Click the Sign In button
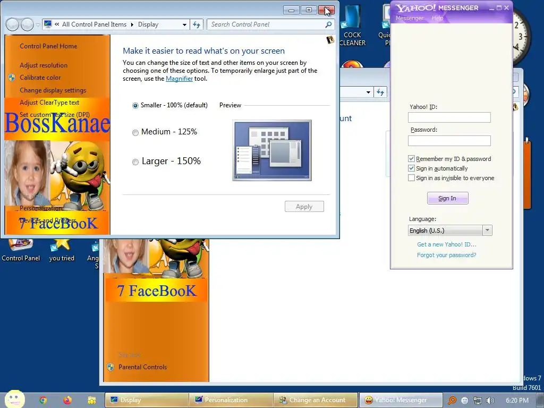 [447, 198]
